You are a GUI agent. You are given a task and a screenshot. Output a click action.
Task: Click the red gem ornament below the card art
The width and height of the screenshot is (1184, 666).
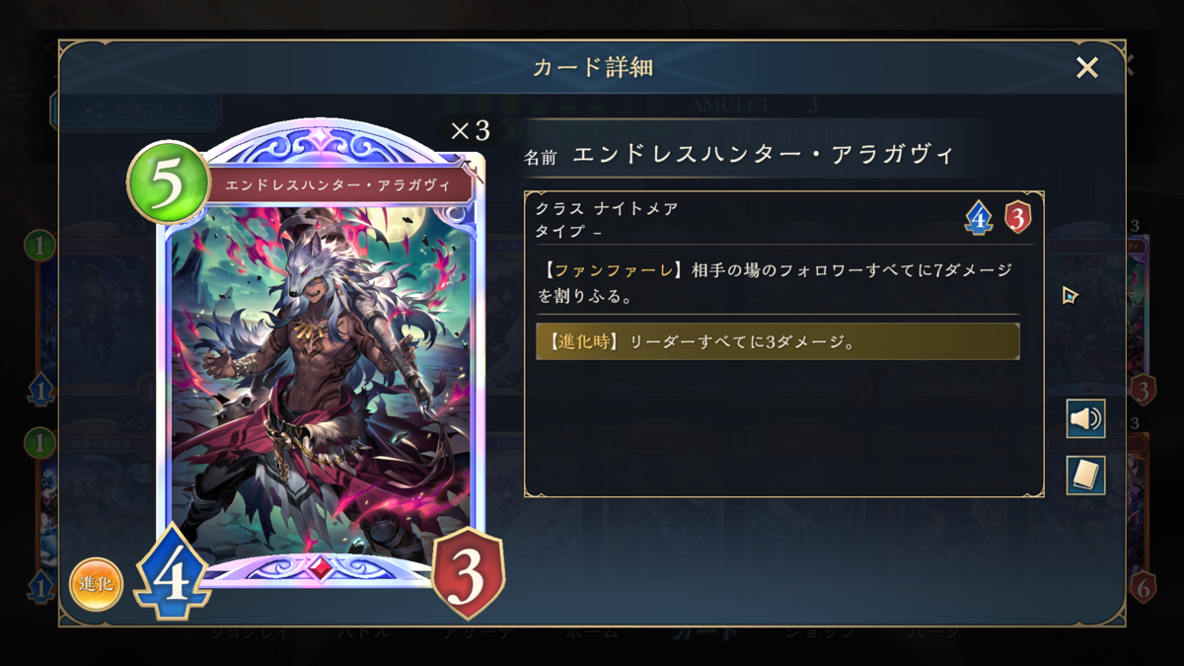pos(321,569)
